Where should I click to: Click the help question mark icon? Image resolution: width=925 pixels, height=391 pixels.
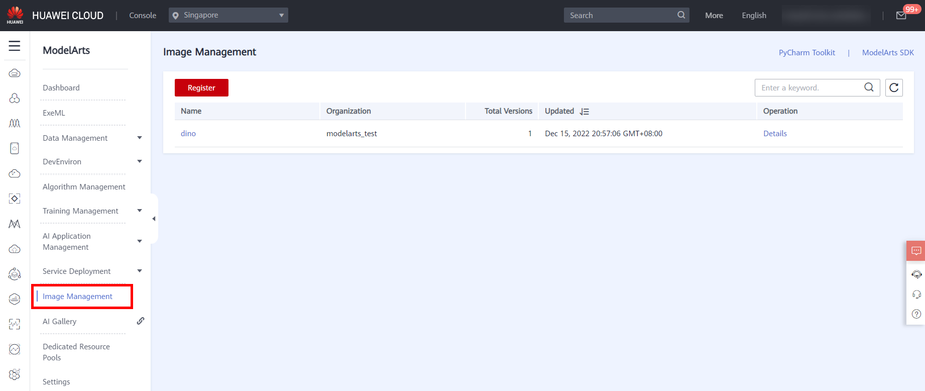[916, 314]
